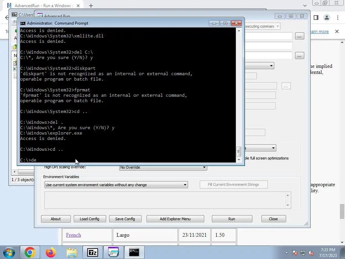
Task: Click the first text field in Advanced Run
Action: (x=269, y=36)
